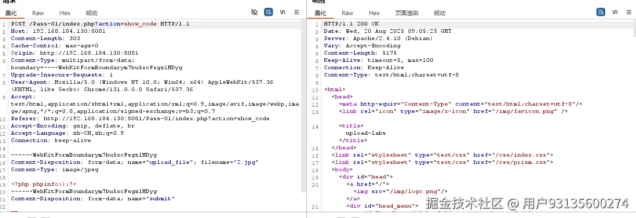Switch request view to Hex tab
The height and width of the screenshot is (218, 636).
pos(65,13)
